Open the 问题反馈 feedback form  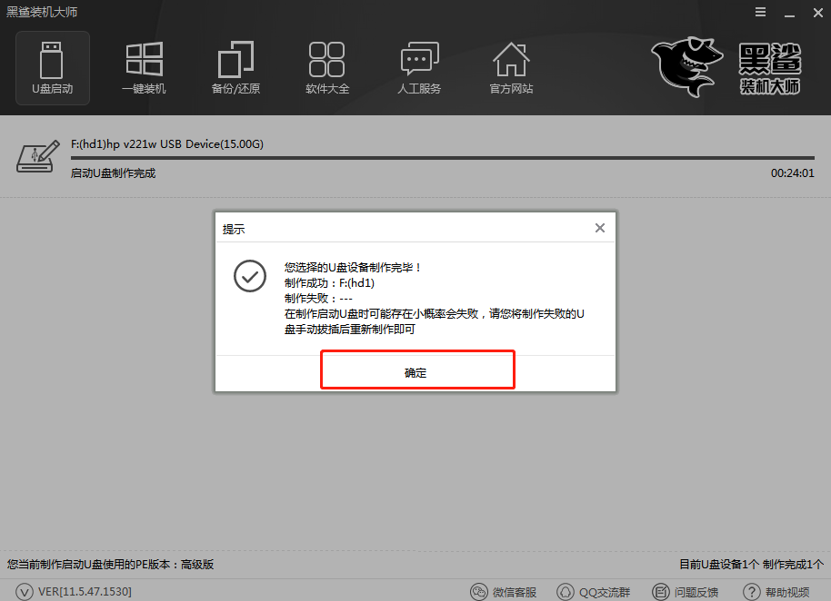click(686, 591)
